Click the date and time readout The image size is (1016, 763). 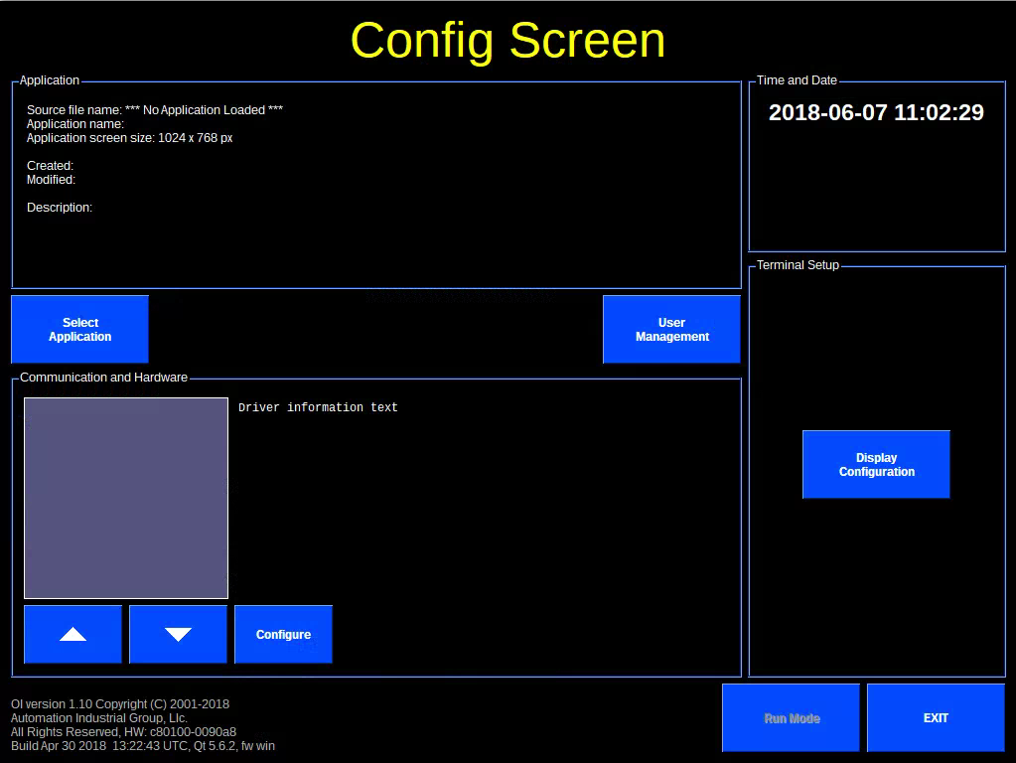(x=876, y=112)
